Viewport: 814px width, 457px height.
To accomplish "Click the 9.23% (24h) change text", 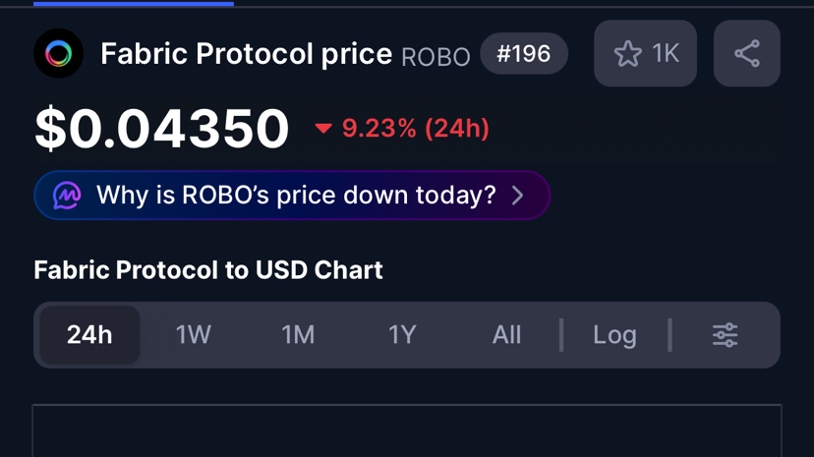I will click(415, 129).
